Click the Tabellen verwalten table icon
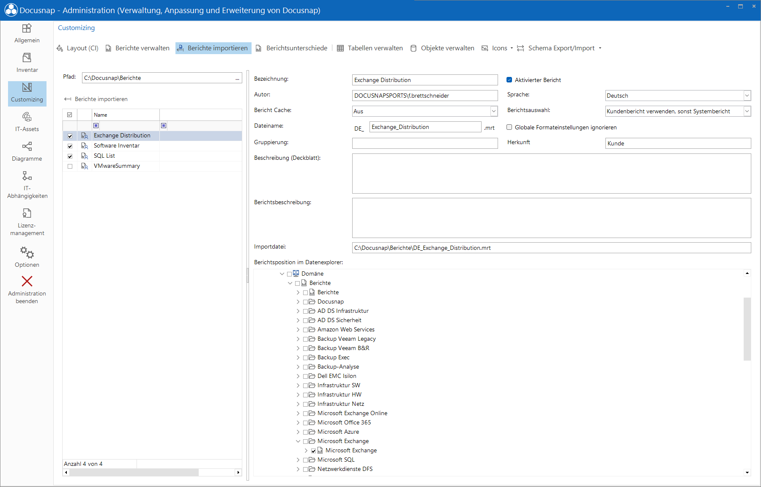761x487 pixels. [340, 48]
